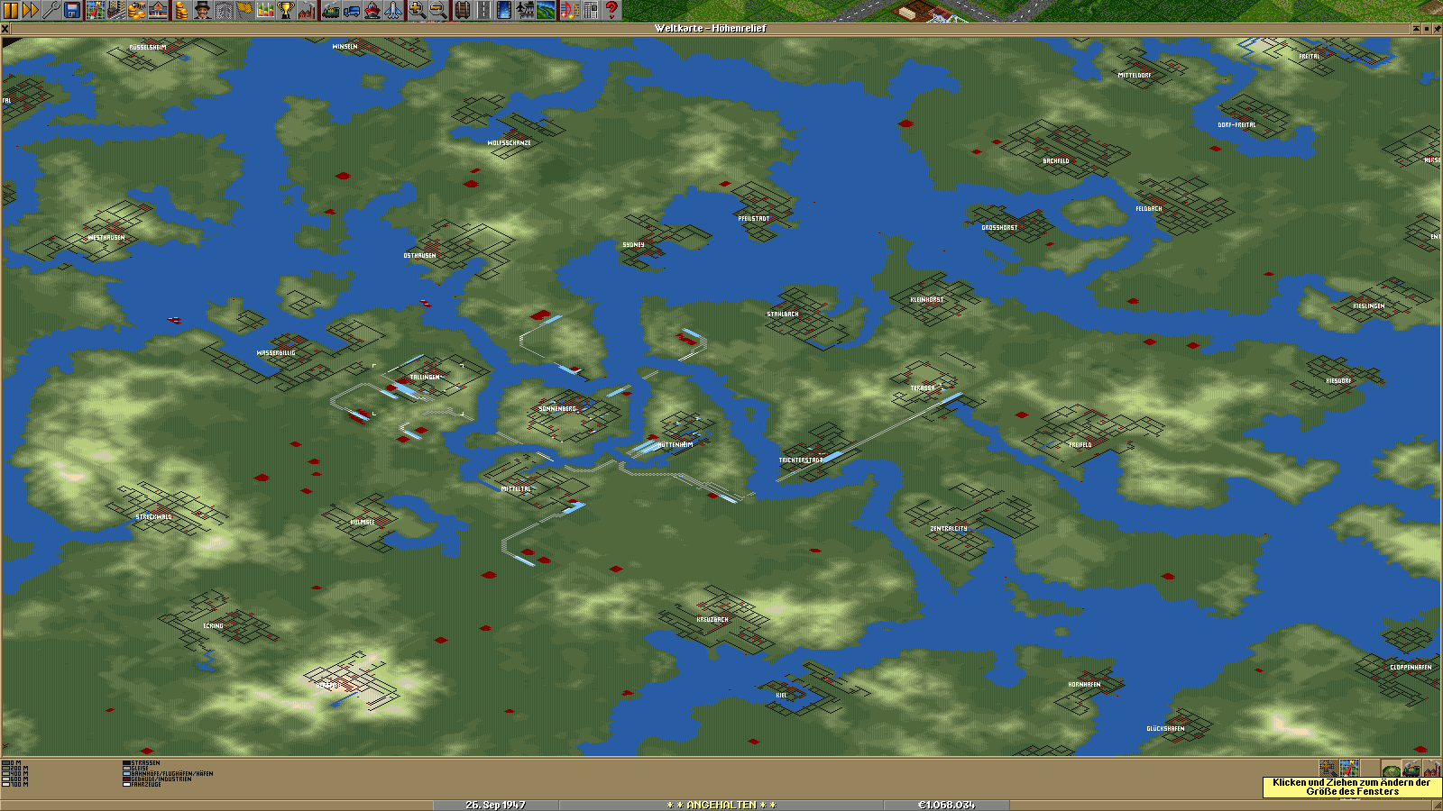This screenshot has width=1443, height=811.
Task: Open the company finances coin stack menu
Action: click(181, 10)
